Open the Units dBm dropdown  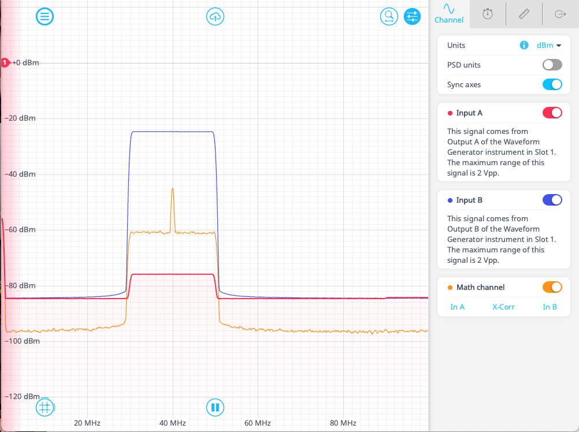(549, 45)
